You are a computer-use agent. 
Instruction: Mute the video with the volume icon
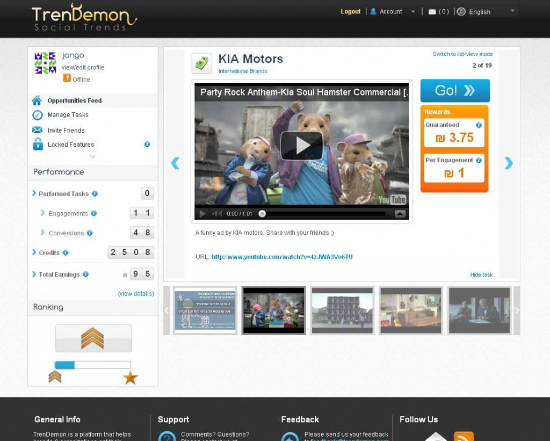[217, 214]
